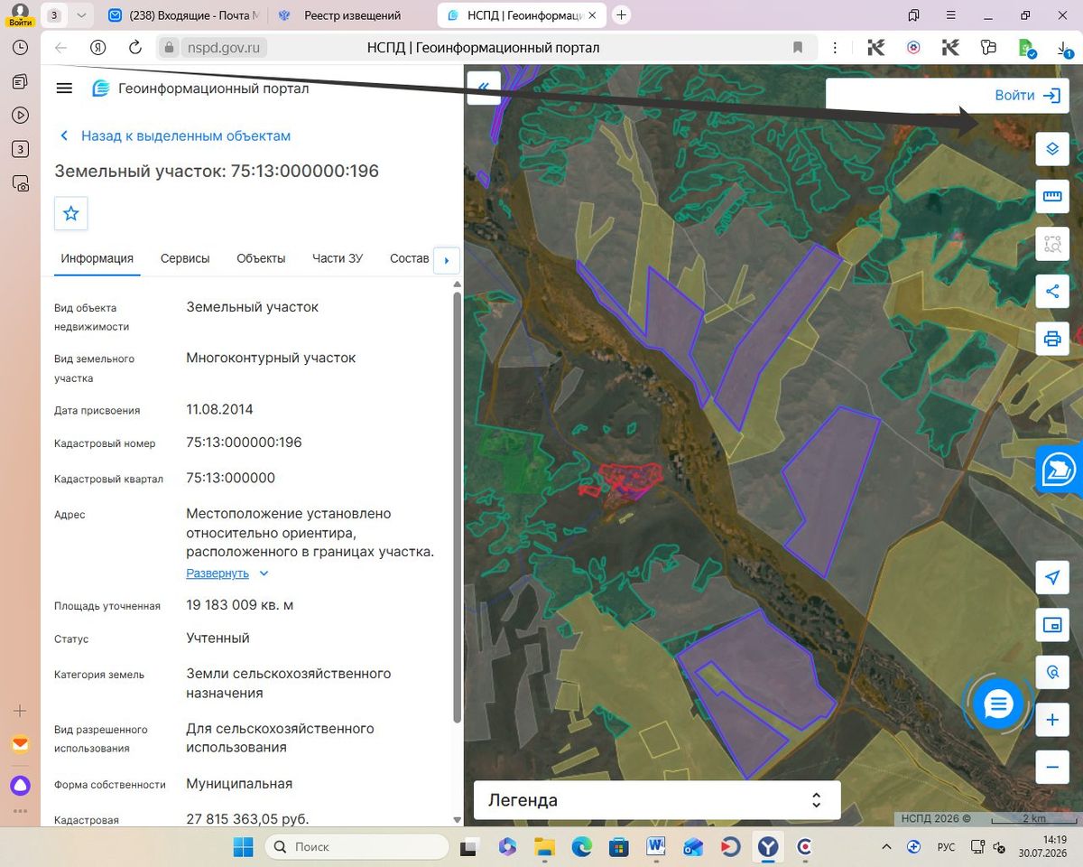
Task: Open the bookmarks collections icon in title bar
Action: point(914,15)
